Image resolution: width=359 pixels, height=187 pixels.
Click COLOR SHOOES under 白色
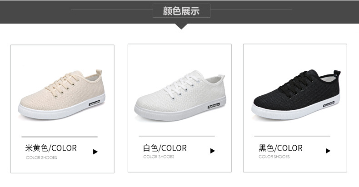[159, 157]
